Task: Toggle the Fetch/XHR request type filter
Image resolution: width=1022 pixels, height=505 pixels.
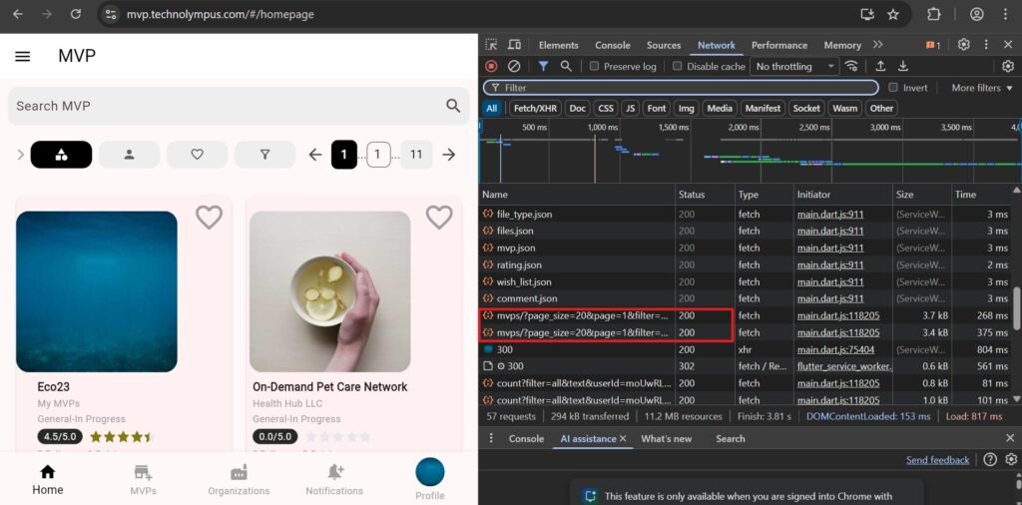Action: pos(535,108)
